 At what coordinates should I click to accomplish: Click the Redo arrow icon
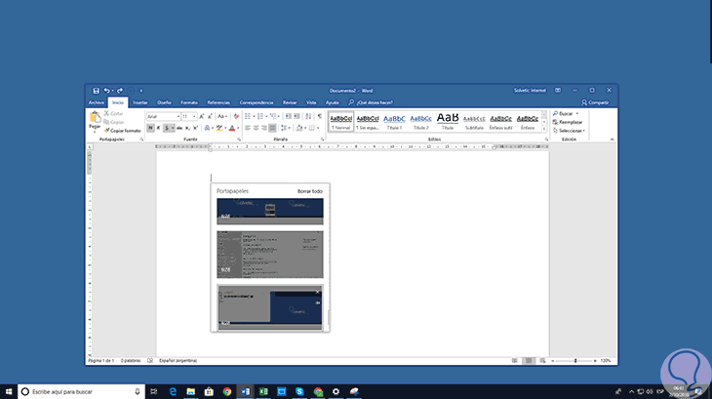pos(120,91)
